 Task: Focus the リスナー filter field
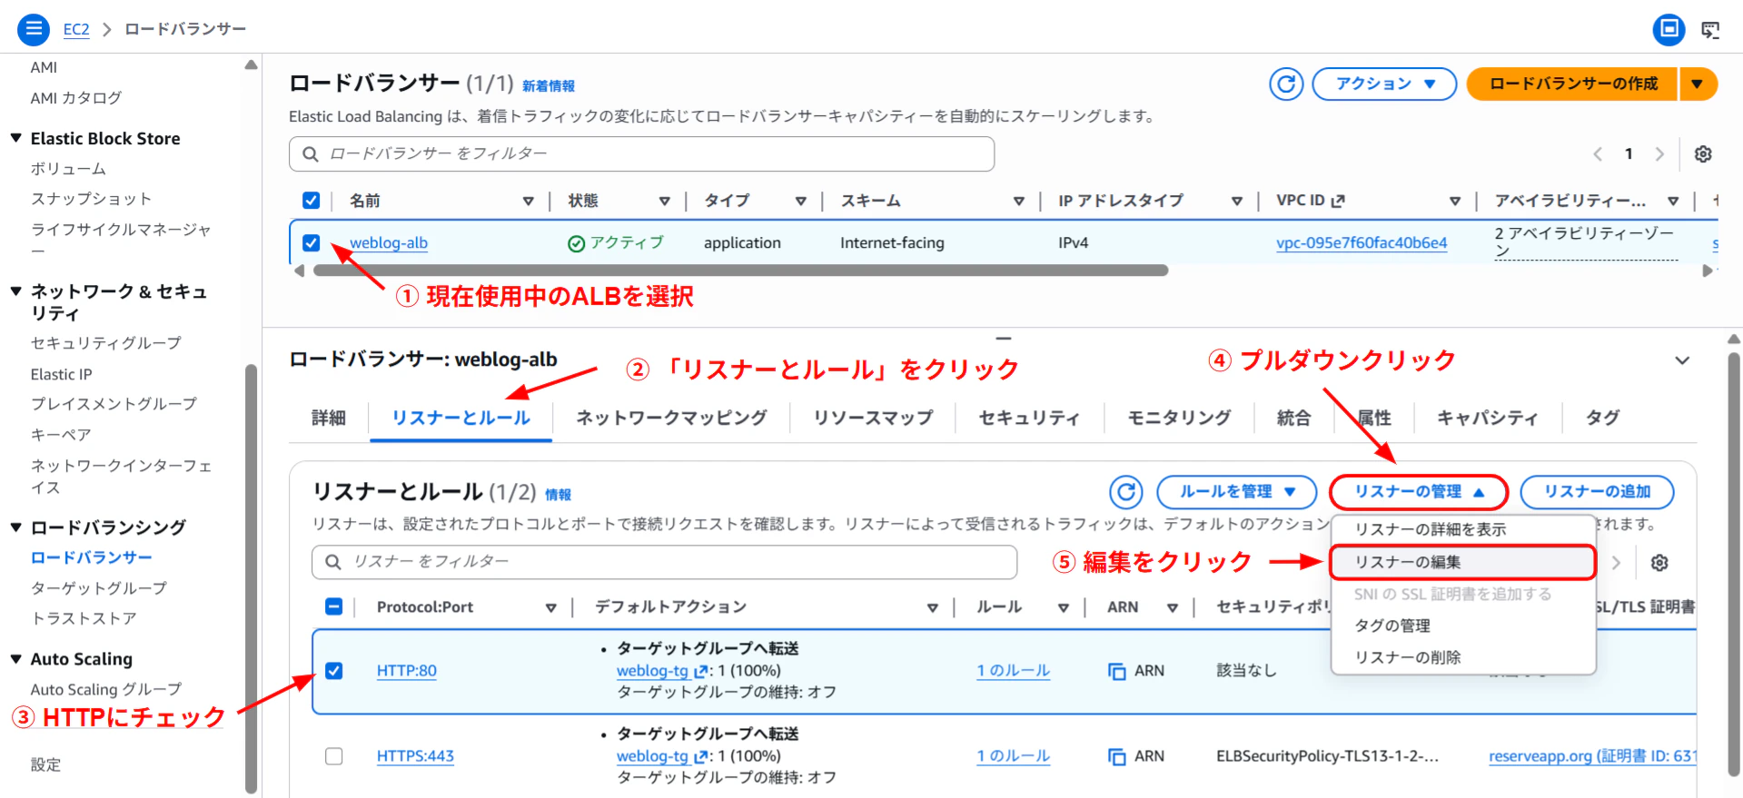coord(664,563)
